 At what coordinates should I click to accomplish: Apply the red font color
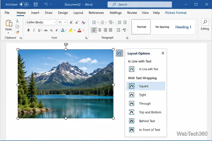[79, 30]
